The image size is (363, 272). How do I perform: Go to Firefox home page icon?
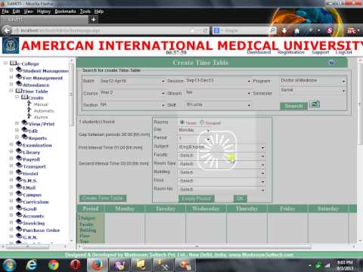pyautogui.click(x=297, y=31)
